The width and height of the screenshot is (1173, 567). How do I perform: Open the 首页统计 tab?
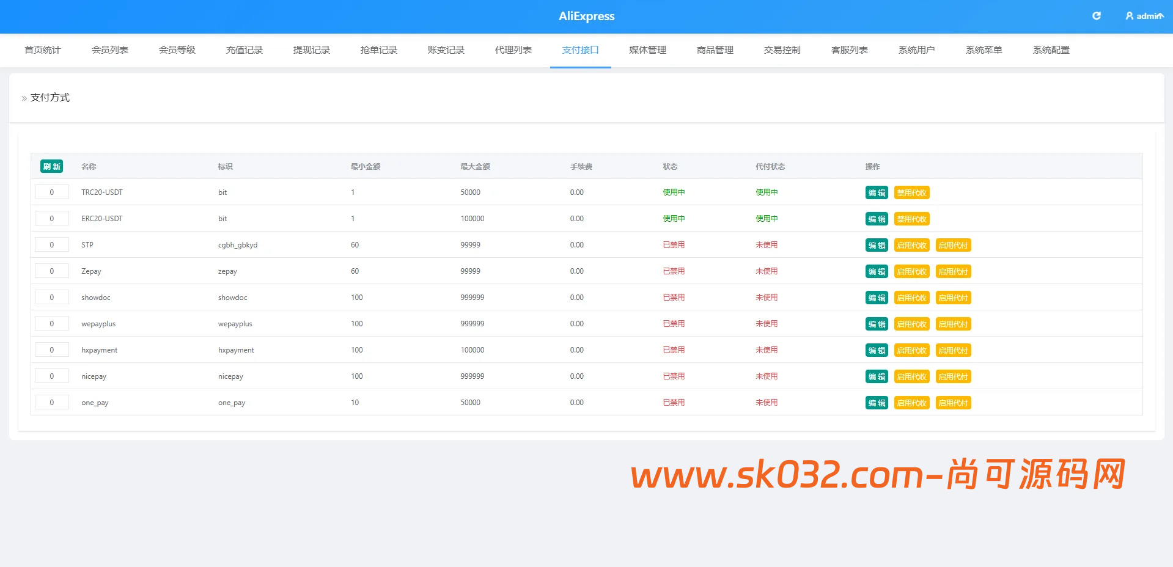[43, 50]
